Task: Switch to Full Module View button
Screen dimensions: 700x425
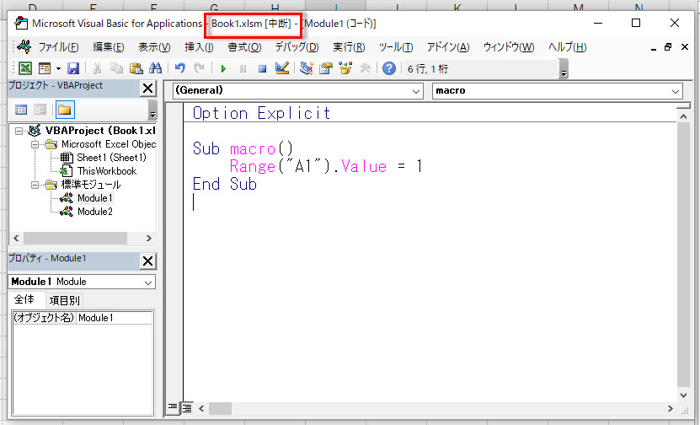Action: click(x=187, y=407)
